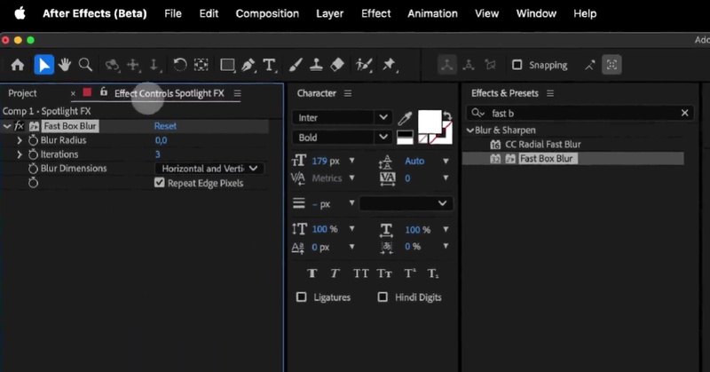Click the snap collapsed features icon
This screenshot has width=710, height=372.
[611, 65]
